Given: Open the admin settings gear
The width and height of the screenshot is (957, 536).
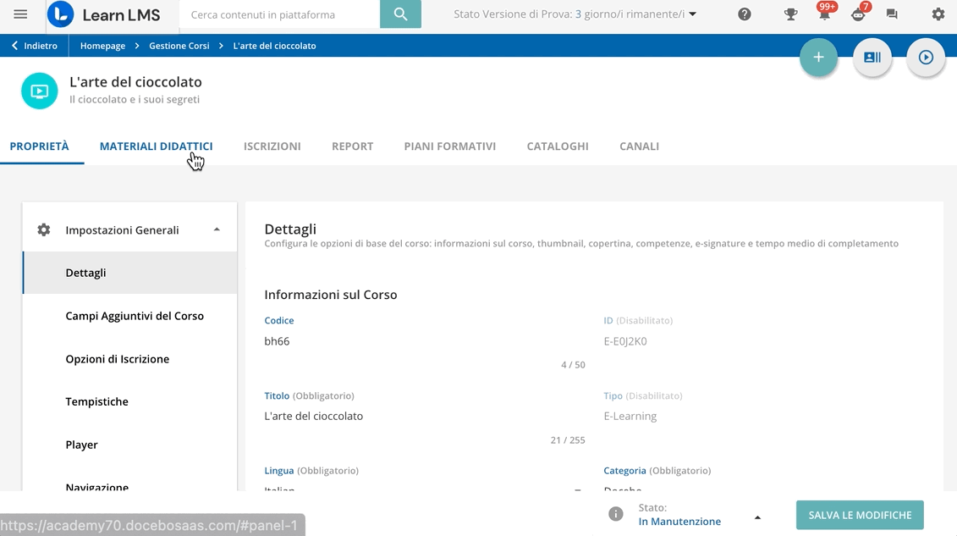Looking at the screenshot, I should [938, 14].
